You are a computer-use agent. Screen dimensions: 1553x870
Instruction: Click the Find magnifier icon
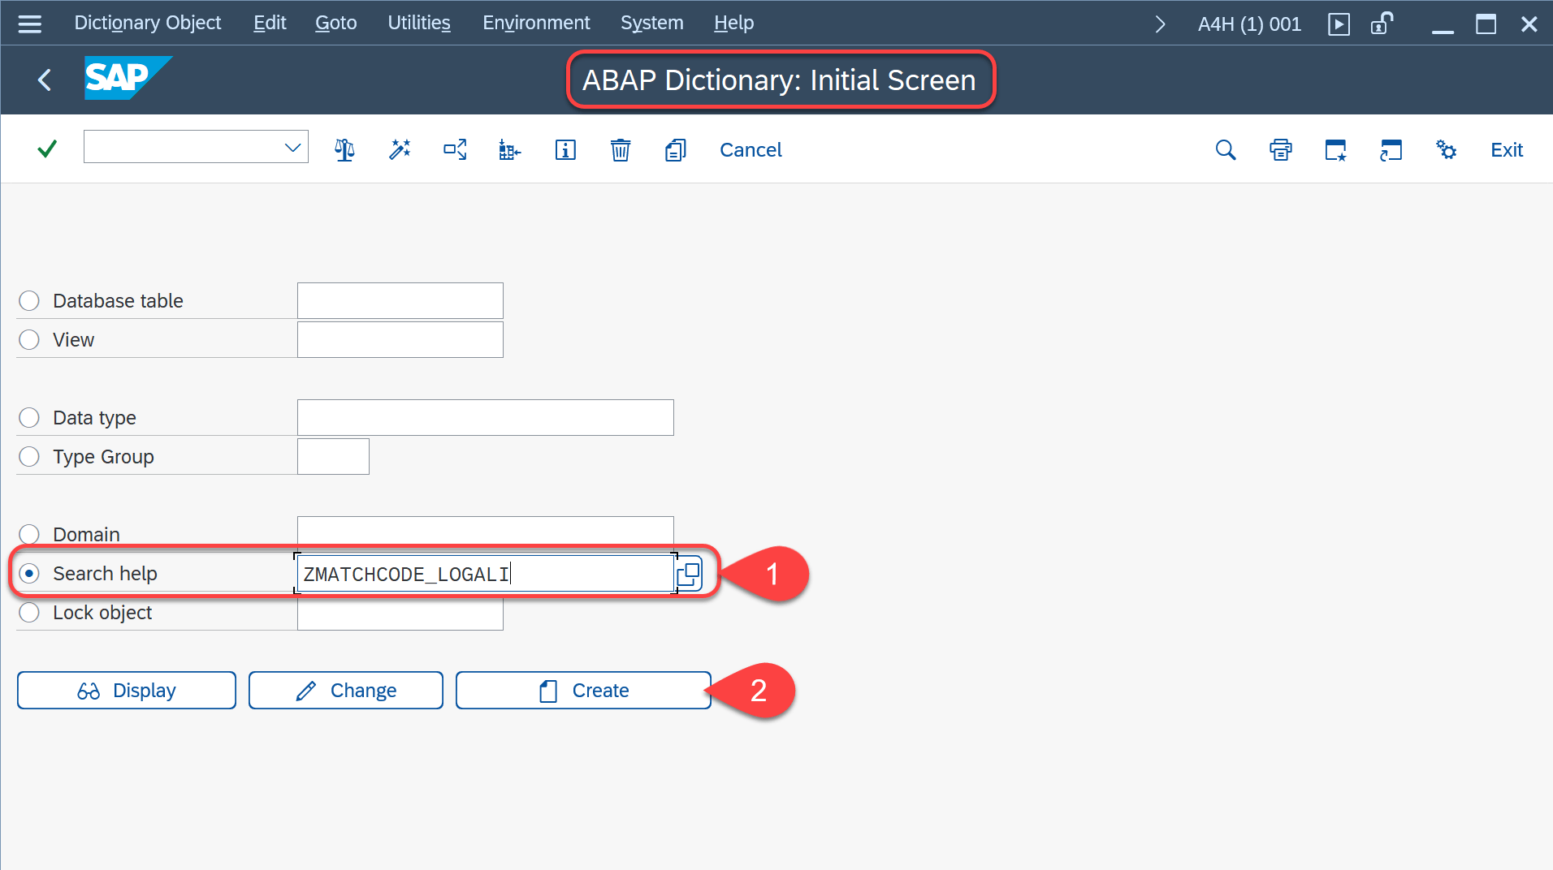coord(1226,150)
